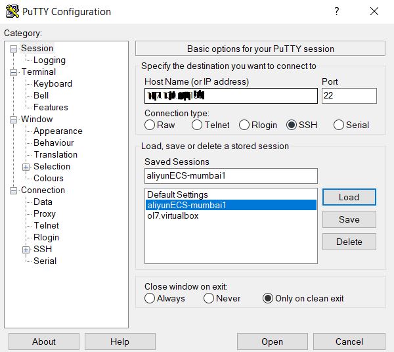The height and width of the screenshot is (352, 394).
Task: Open the Window category
Action: pos(37,119)
